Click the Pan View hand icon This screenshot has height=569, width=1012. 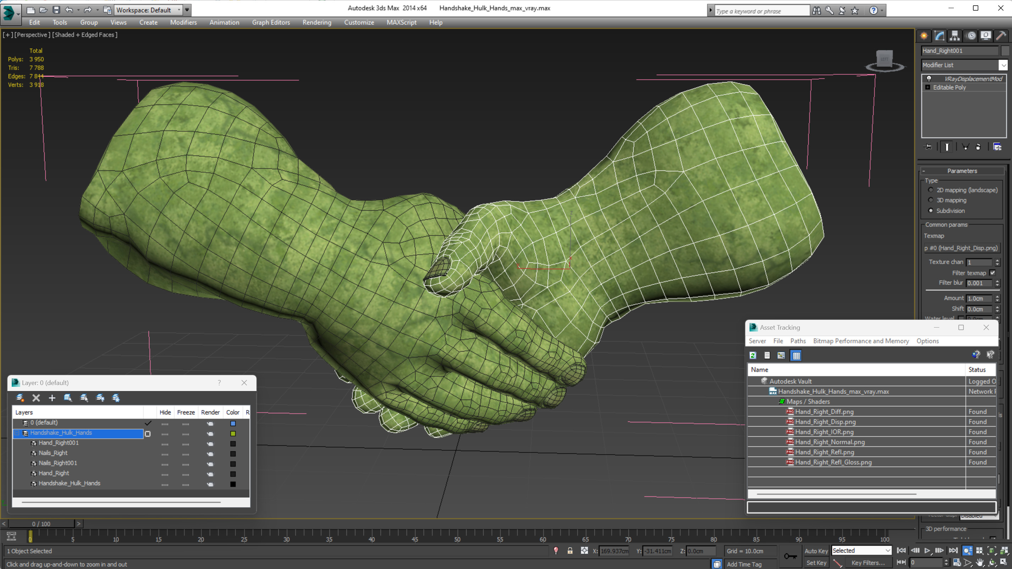pyautogui.click(x=980, y=562)
